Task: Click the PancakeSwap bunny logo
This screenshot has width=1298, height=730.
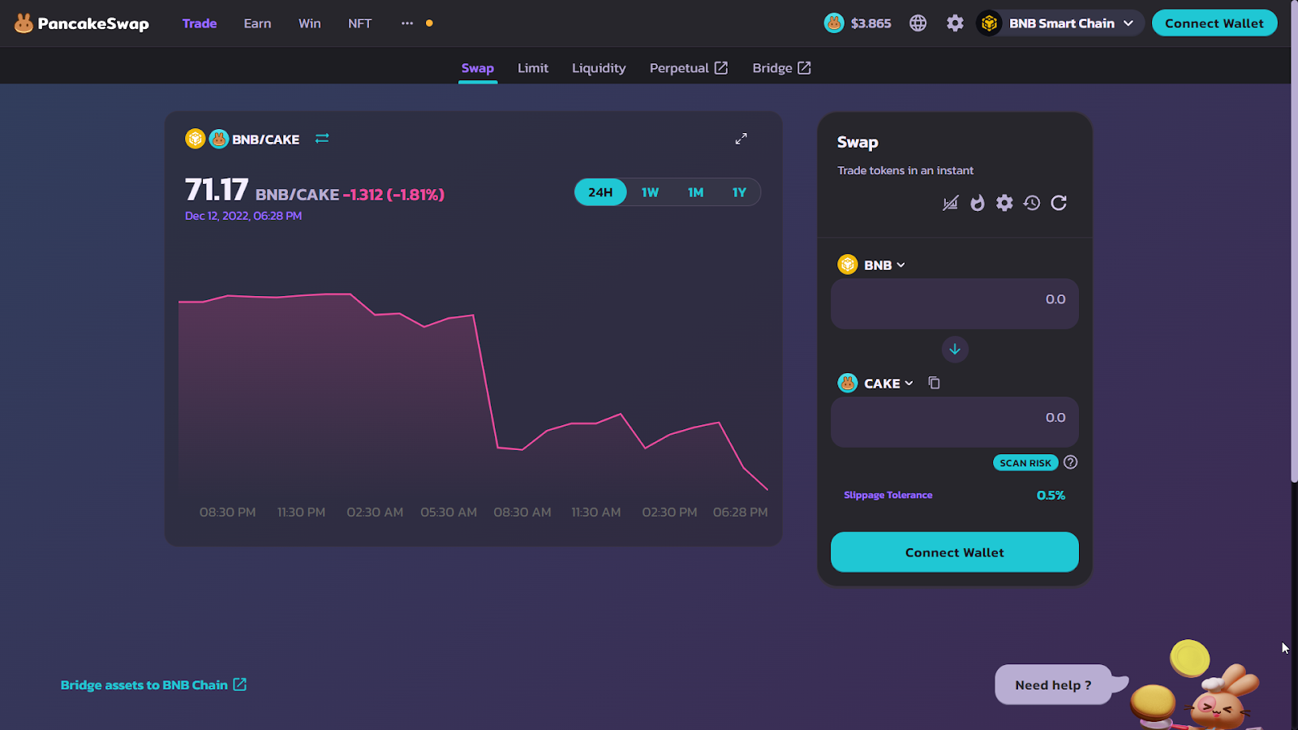Action: click(24, 24)
